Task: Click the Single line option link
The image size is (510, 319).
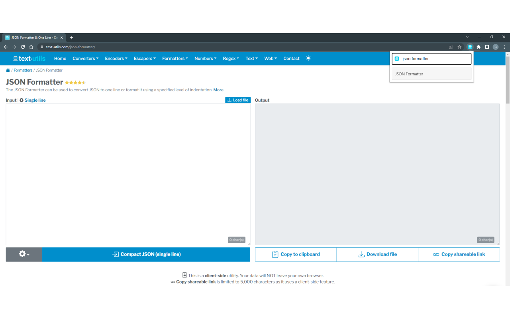Action: point(35,100)
